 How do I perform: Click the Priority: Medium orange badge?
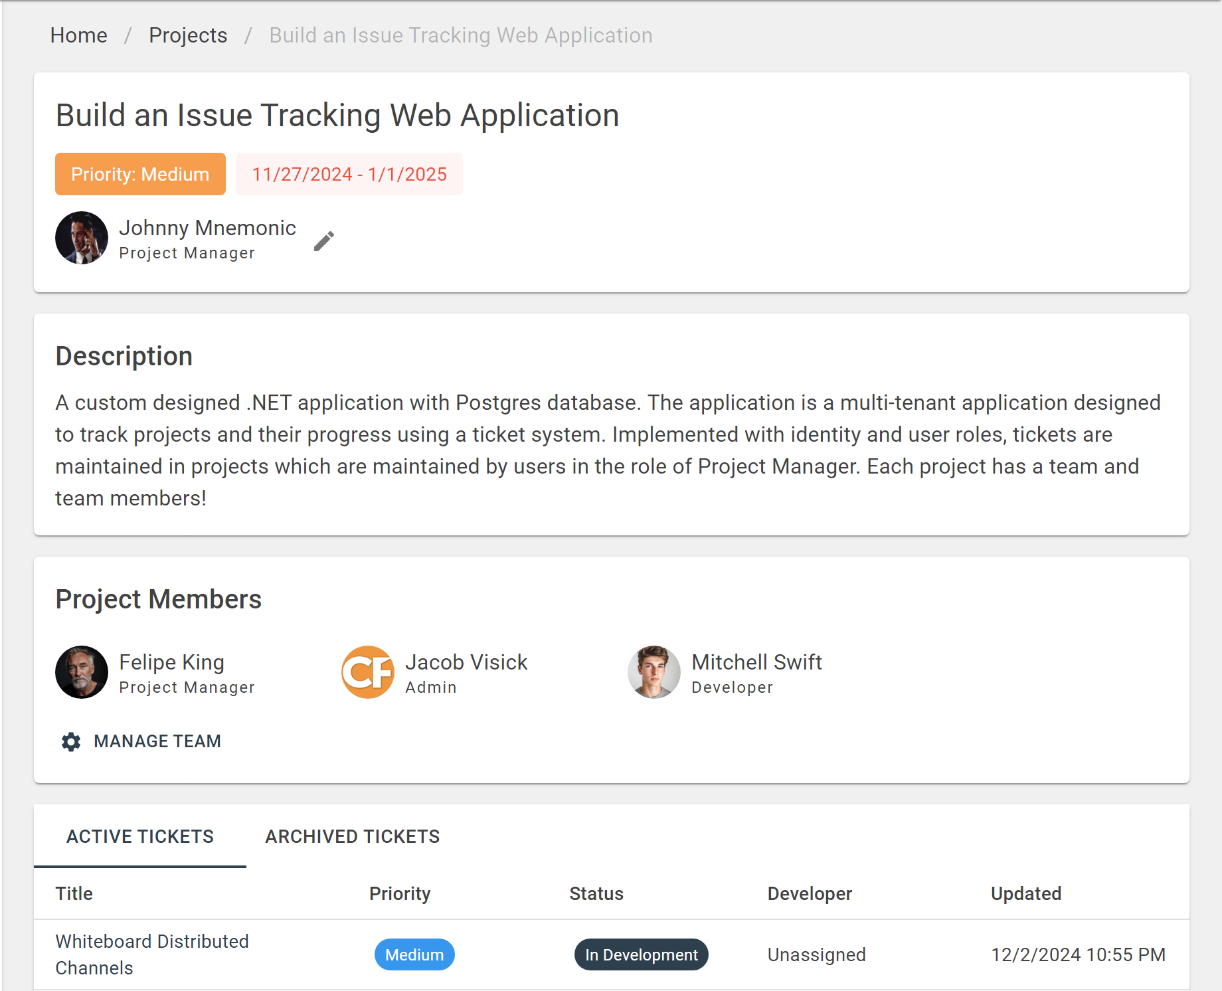point(140,174)
